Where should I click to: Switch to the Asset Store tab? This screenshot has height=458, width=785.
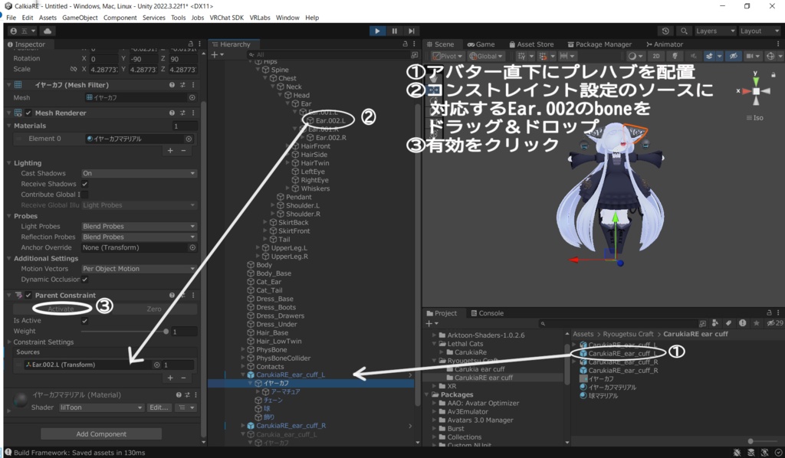(x=531, y=44)
